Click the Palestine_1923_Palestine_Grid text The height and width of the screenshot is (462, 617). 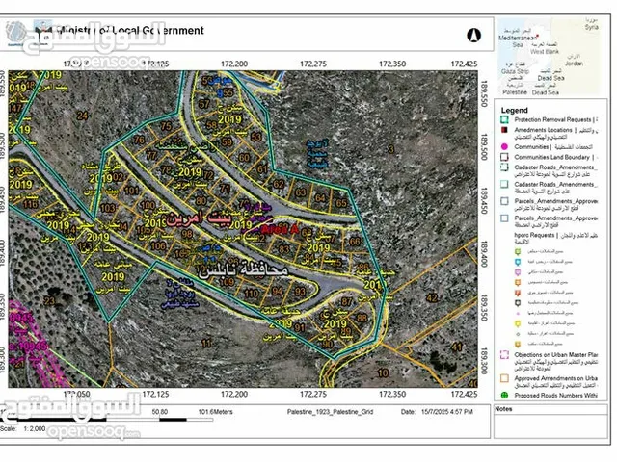330,412
